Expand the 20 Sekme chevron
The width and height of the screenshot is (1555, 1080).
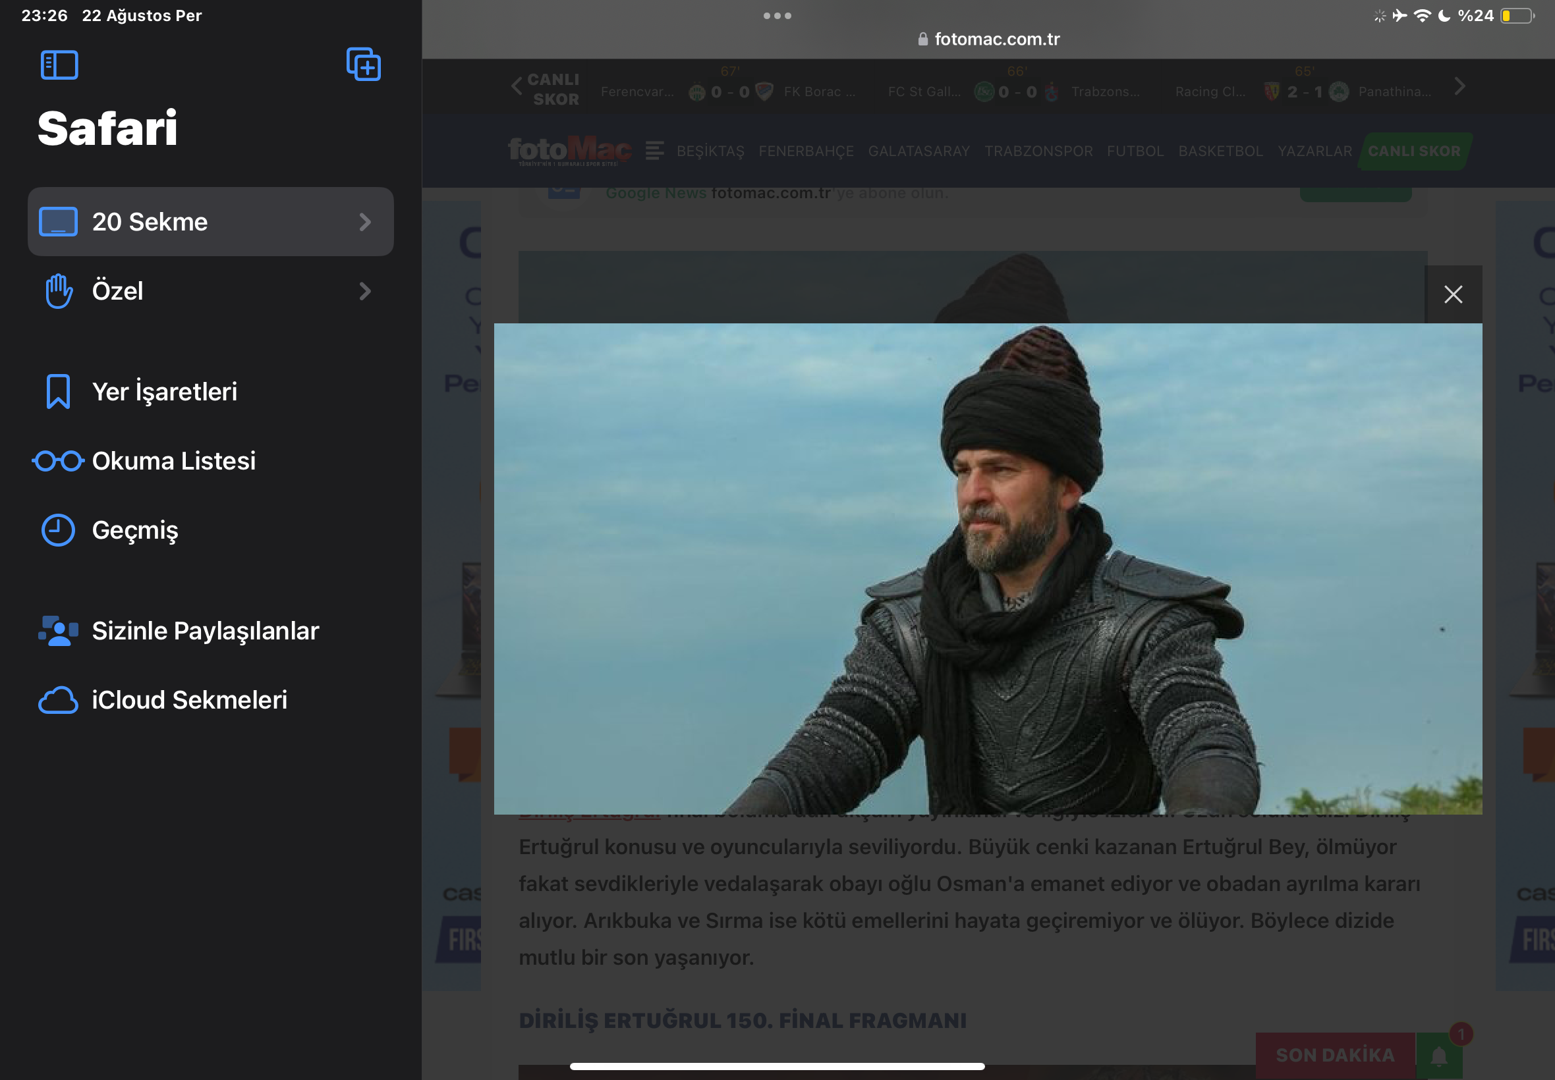pyautogui.click(x=365, y=222)
